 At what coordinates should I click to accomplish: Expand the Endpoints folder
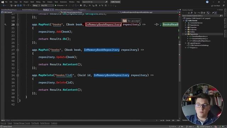[x=186, y=30]
